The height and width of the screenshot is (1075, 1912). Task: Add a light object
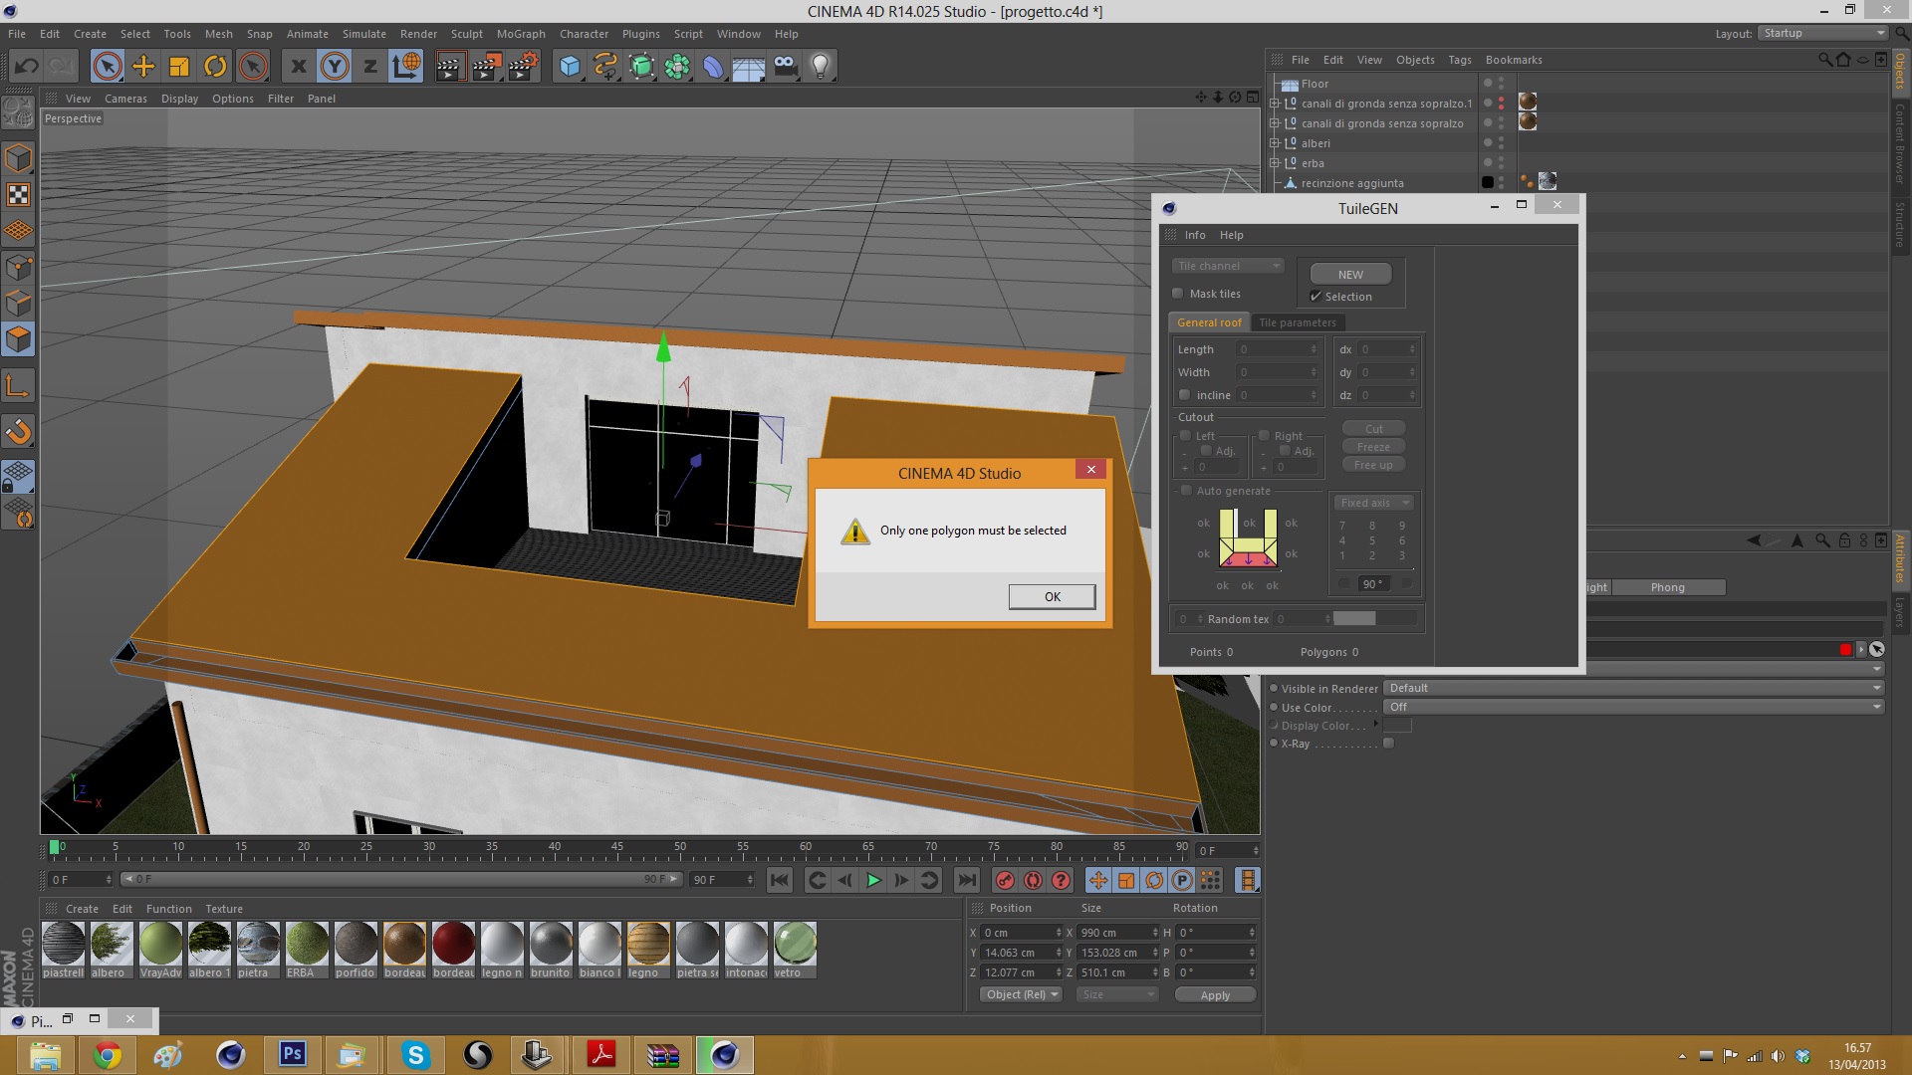click(x=821, y=67)
